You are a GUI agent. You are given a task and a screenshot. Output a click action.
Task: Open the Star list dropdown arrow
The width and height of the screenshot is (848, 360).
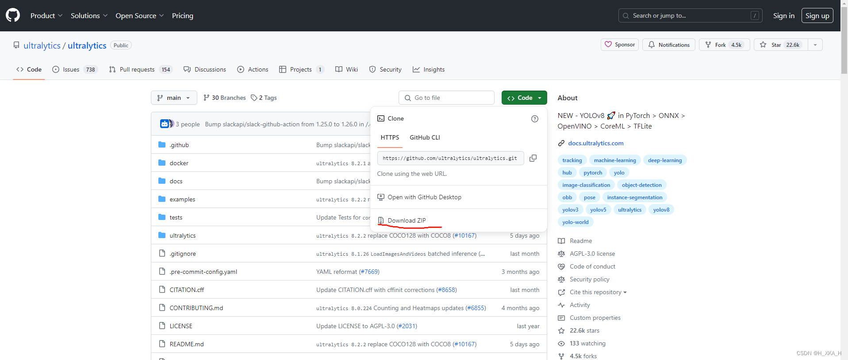[815, 45]
